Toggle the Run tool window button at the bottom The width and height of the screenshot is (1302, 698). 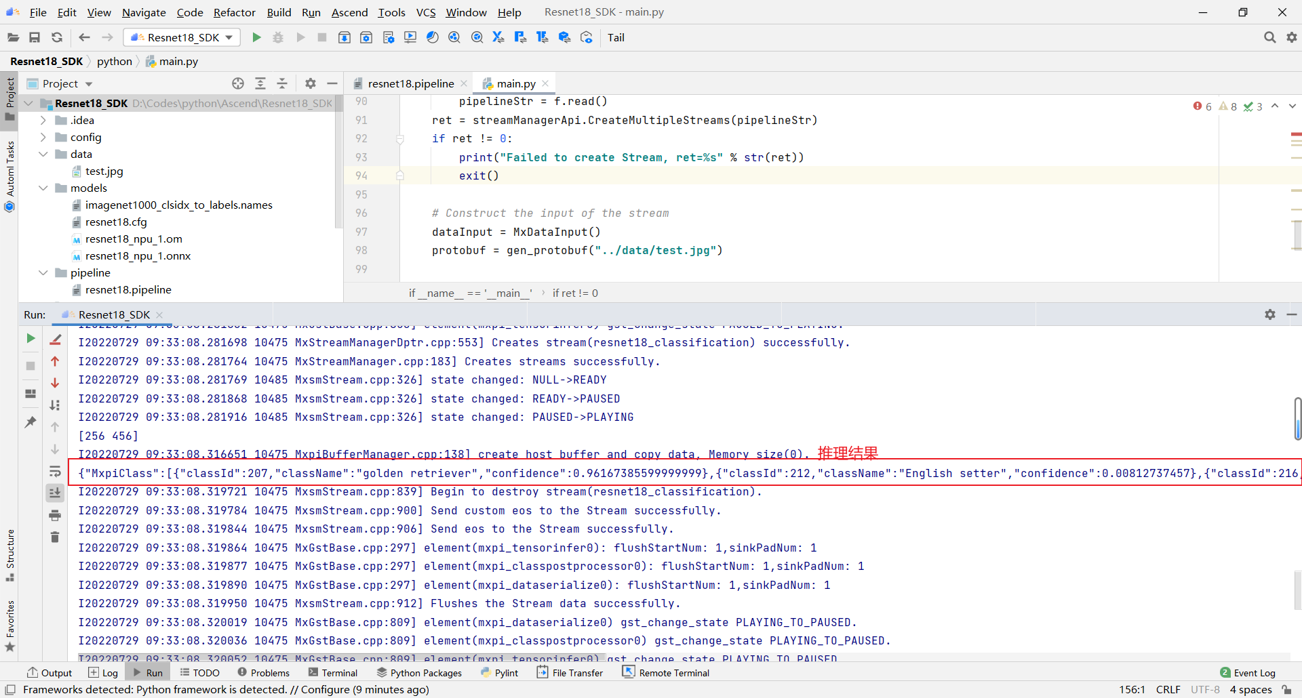pyautogui.click(x=149, y=672)
